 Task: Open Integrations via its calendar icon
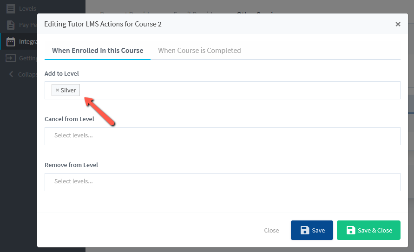tap(10, 42)
